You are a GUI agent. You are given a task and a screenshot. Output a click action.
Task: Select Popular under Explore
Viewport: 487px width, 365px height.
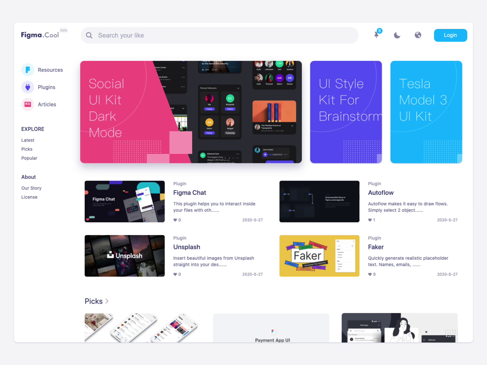(29, 158)
